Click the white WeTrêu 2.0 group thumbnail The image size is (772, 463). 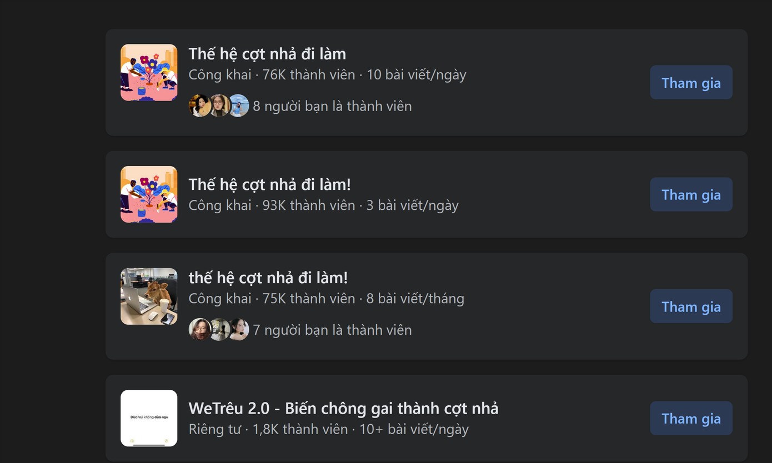[x=149, y=418]
